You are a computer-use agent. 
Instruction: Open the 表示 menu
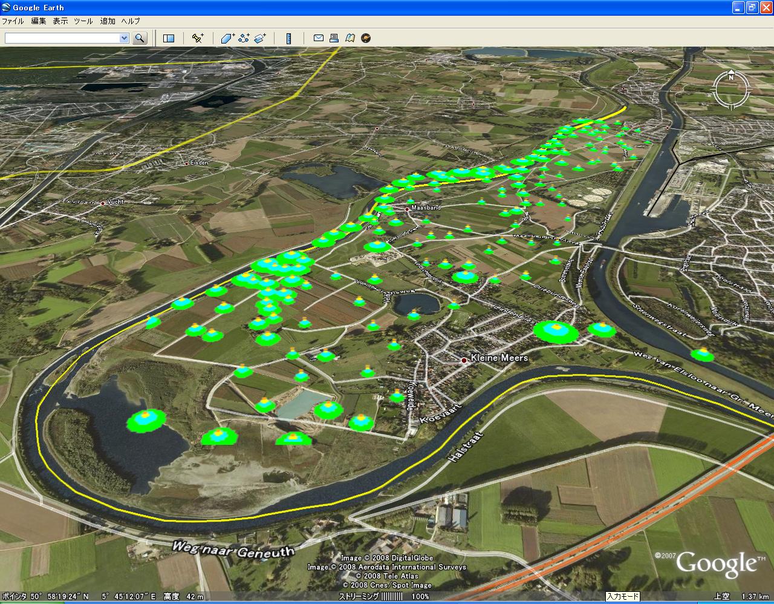tap(60, 21)
